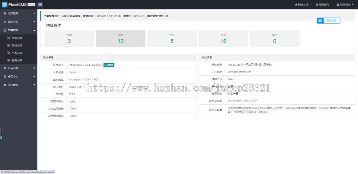This screenshot has height=174, width=358.
Task: Click the QQ group numbers 822430453 text
Action: [x=242, y=101]
